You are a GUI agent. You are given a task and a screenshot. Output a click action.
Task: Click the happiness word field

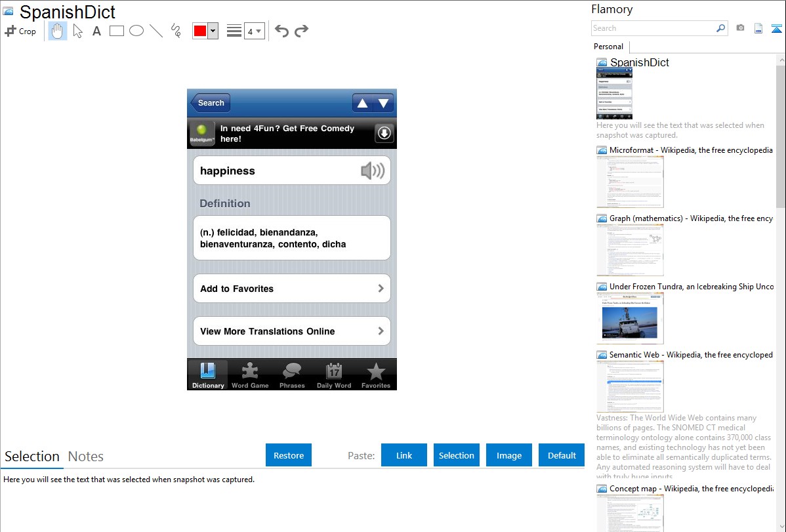[292, 171]
